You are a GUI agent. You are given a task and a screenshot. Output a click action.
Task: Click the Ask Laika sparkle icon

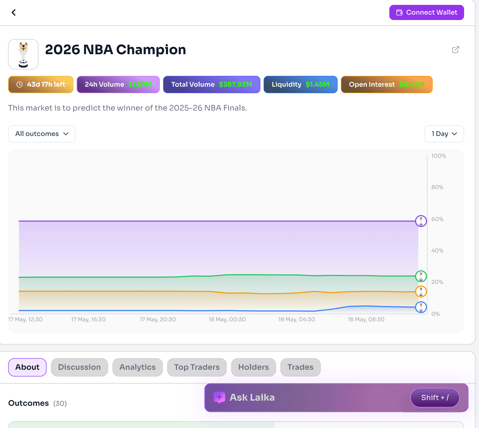click(x=219, y=397)
